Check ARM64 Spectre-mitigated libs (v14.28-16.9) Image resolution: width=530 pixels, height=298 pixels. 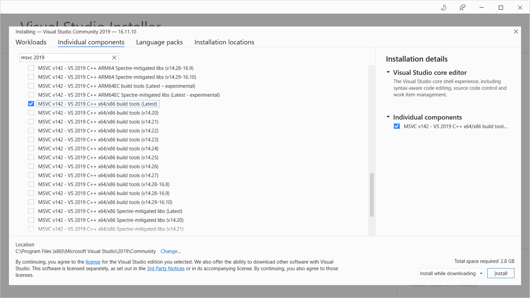click(x=31, y=68)
